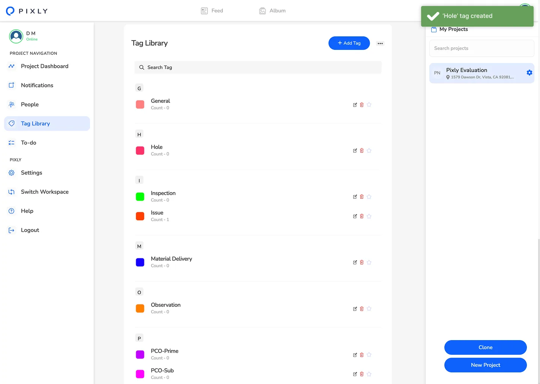Open the D M user avatar

[16, 36]
